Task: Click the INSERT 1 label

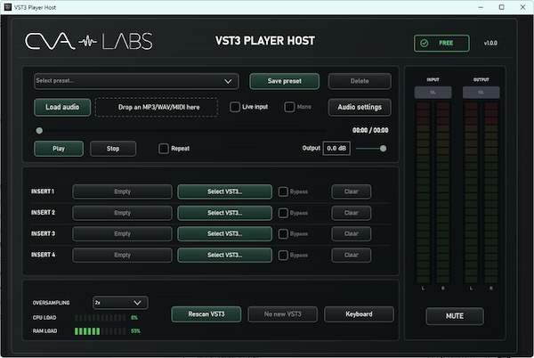Action: pos(43,191)
